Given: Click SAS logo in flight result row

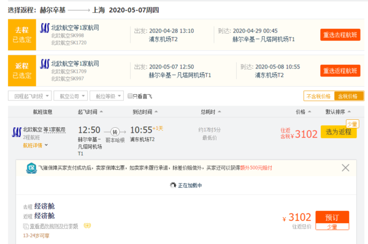Looking at the screenshot, I should tap(17, 133).
